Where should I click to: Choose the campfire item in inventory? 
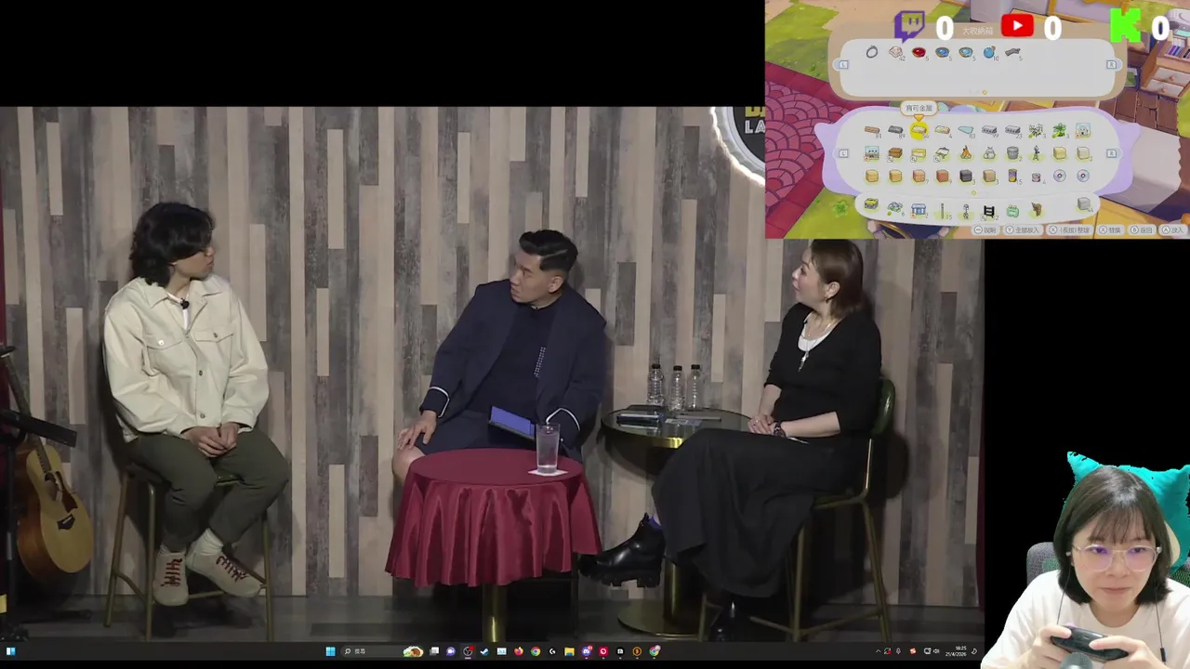point(966,153)
